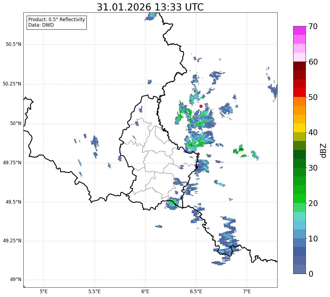Click the '49.75°N' latitude label
The height and width of the screenshot is (297, 330).
(x=12, y=163)
